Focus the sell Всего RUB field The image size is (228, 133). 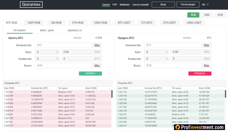tap(173, 66)
